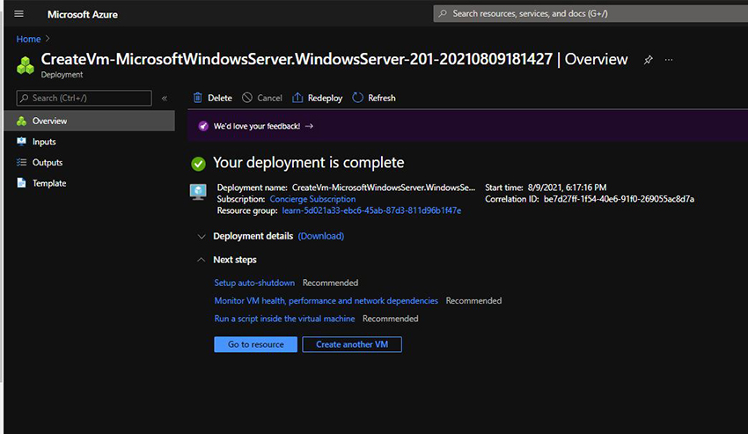Open the Concierge Subscription link
Viewport: 748px width, 434px height.
point(312,199)
